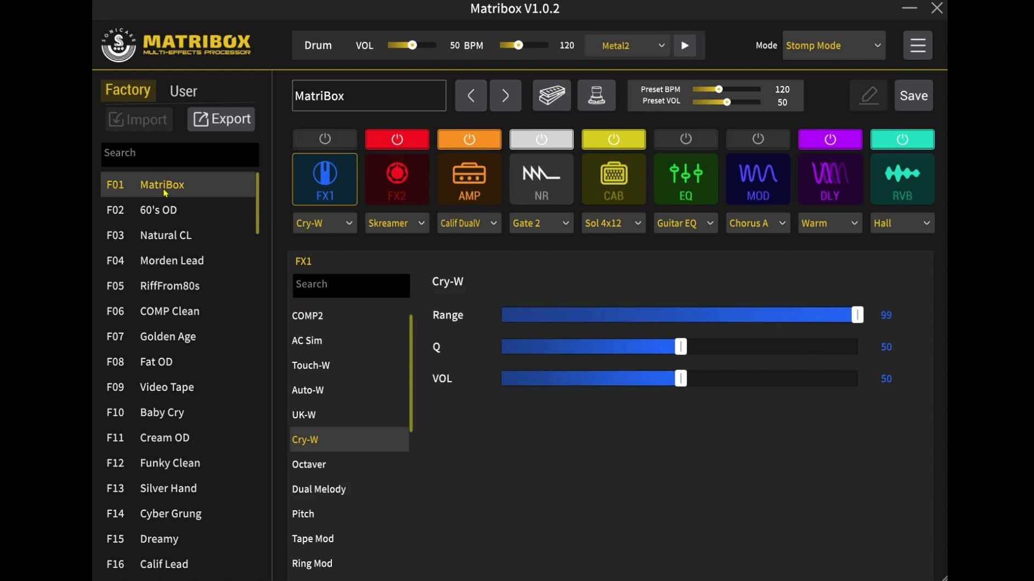Open the Sol 4x12 cabinet dropdown
1034x581 pixels.
pyautogui.click(x=613, y=223)
